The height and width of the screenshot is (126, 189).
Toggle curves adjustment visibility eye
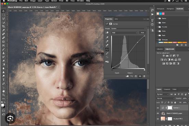pyautogui.click(x=140, y=76)
